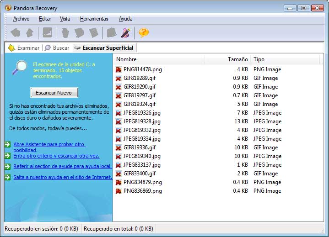Click the Up arrow toolbar icon
The height and width of the screenshot is (237, 329).
tap(30, 33)
